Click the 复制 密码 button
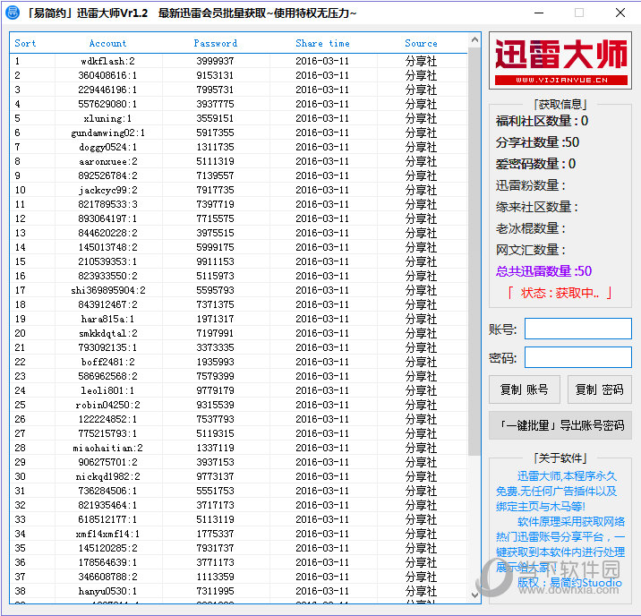The image size is (641, 616). click(x=599, y=389)
